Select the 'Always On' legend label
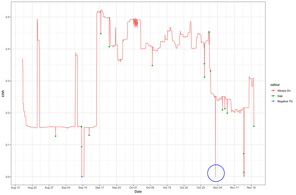Screen dimensions: 296x195 [284, 91]
